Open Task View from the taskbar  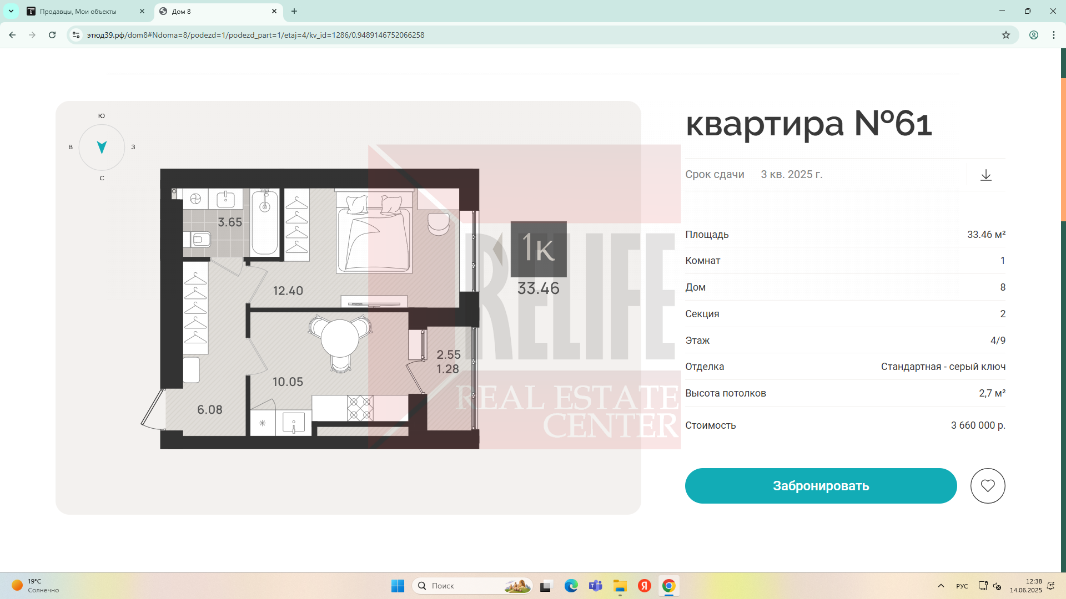pyautogui.click(x=546, y=586)
